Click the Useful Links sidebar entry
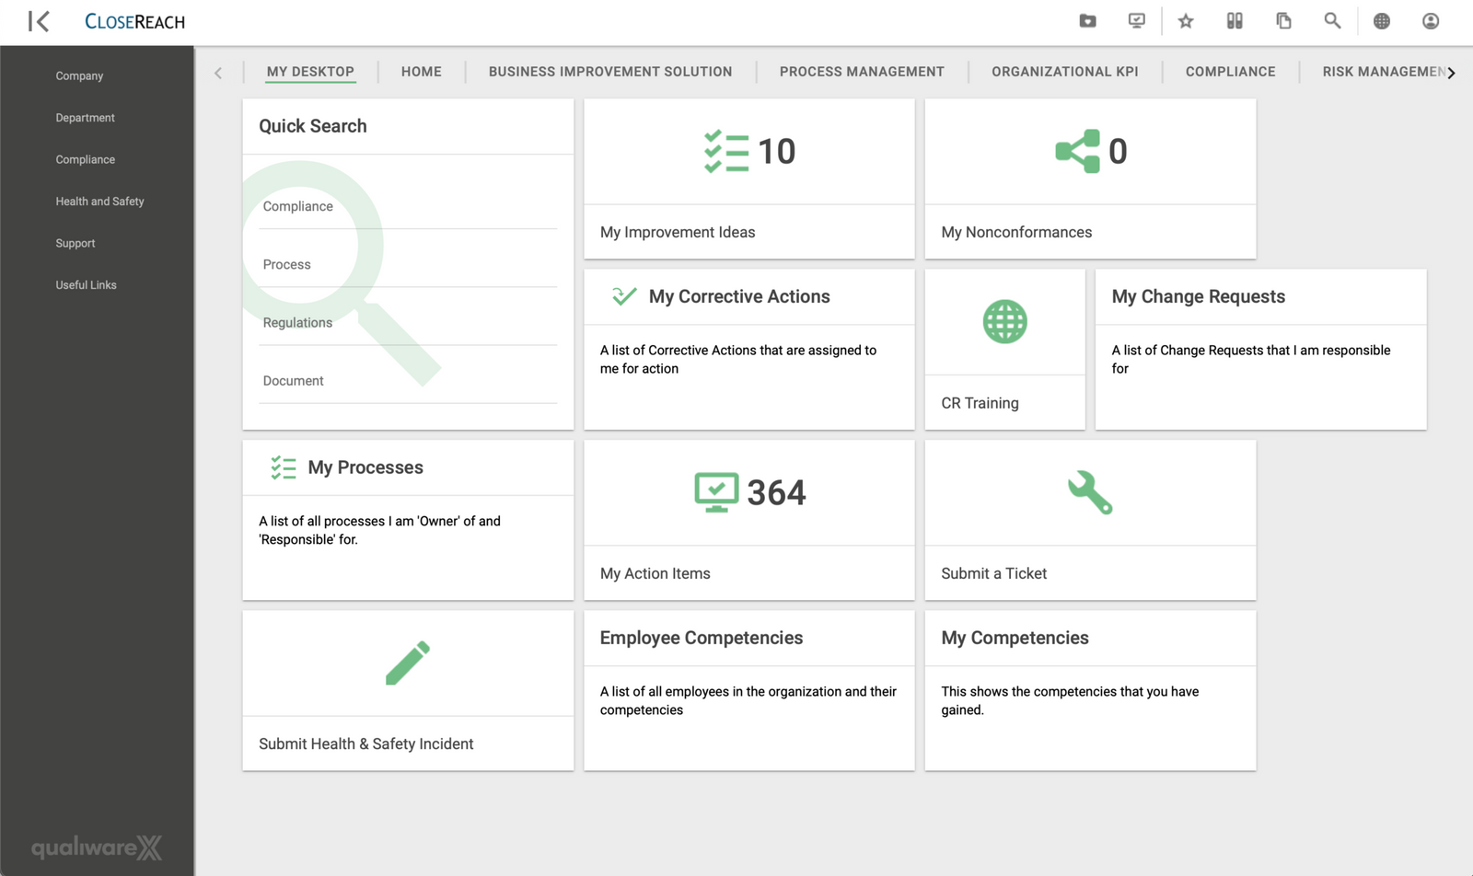Image resolution: width=1473 pixels, height=876 pixels. pyautogui.click(x=86, y=284)
